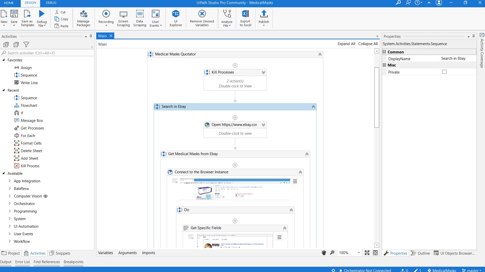Screen dimensions: 485x272
Task: Collapse the Misc property section
Action: pos(384,65)
